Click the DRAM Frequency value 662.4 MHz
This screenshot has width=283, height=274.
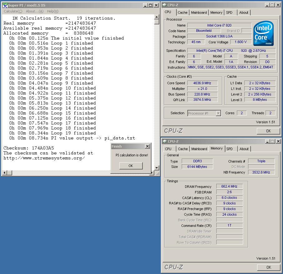pos(229,186)
